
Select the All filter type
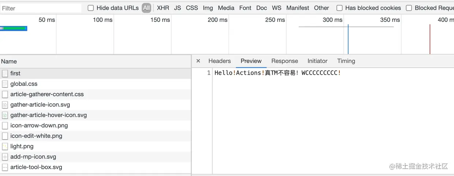(146, 8)
